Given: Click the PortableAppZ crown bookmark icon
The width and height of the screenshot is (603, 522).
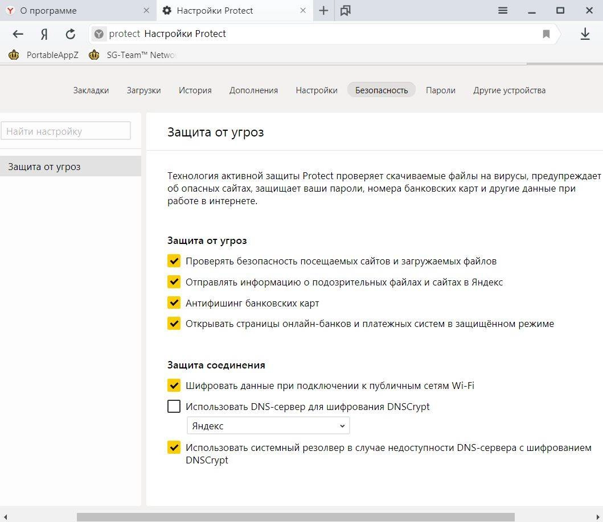Looking at the screenshot, I should point(14,55).
